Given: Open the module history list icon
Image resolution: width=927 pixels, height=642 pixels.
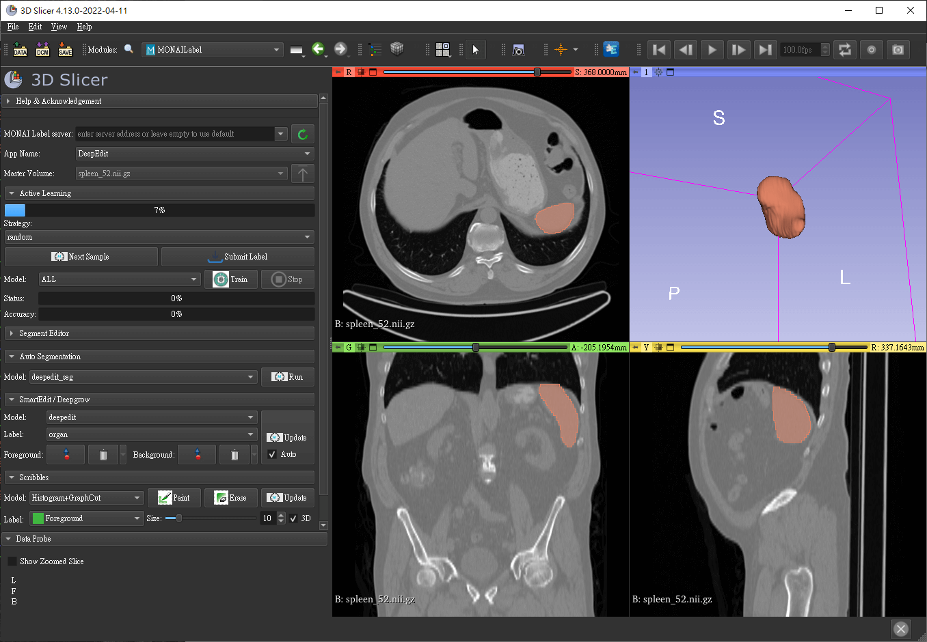Looking at the screenshot, I should (x=375, y=49).
